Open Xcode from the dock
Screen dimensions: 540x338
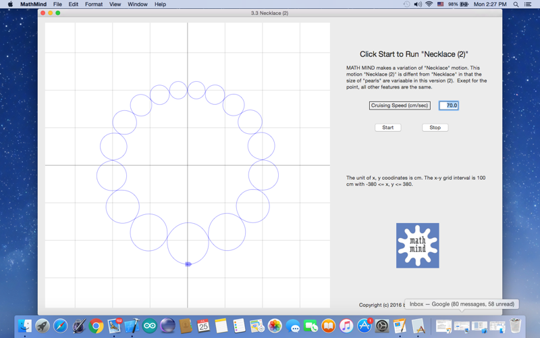pos(132,326)
